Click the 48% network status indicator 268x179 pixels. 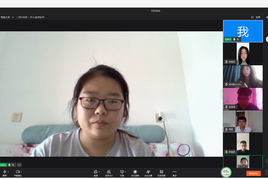tap(226, 172)
